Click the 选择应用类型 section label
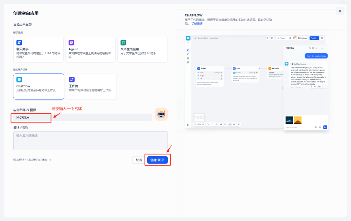The height and width of the screenshot is (221, 351). tap(22, 25)
